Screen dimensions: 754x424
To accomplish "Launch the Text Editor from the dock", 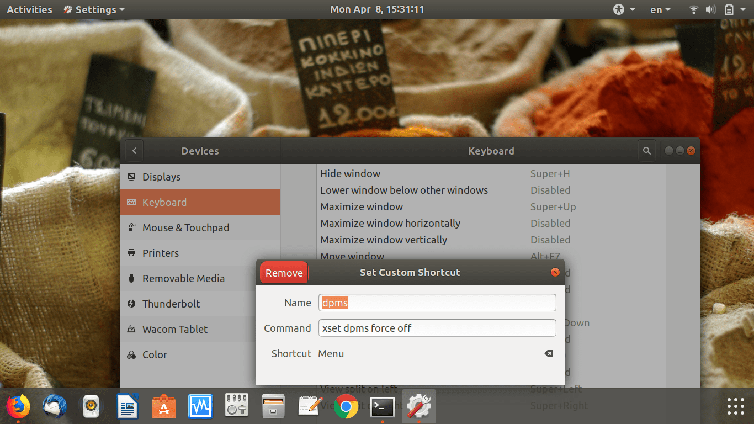I will 310,407.
